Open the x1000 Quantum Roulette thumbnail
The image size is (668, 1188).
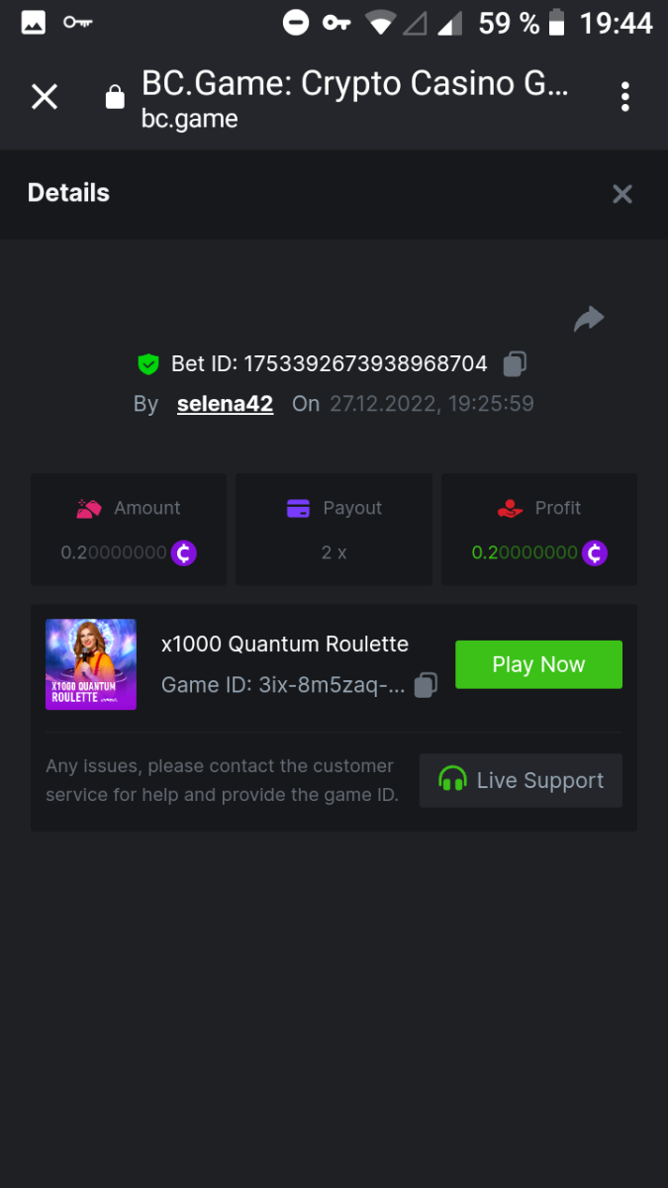[x=91, y=664]
